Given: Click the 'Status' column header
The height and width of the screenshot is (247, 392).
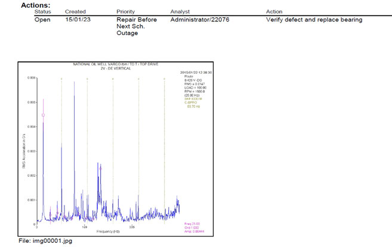Looking at the screenshot, I should click(43, 11).
